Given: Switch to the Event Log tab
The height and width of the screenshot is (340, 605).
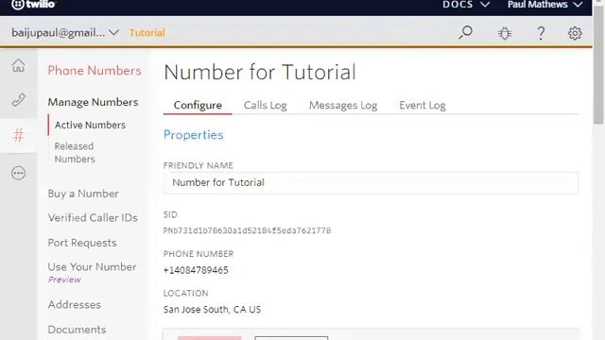Looking at the screenshot, I should [423, 105].
